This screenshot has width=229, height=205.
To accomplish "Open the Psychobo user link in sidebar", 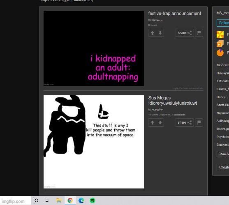I will [223, 137].
